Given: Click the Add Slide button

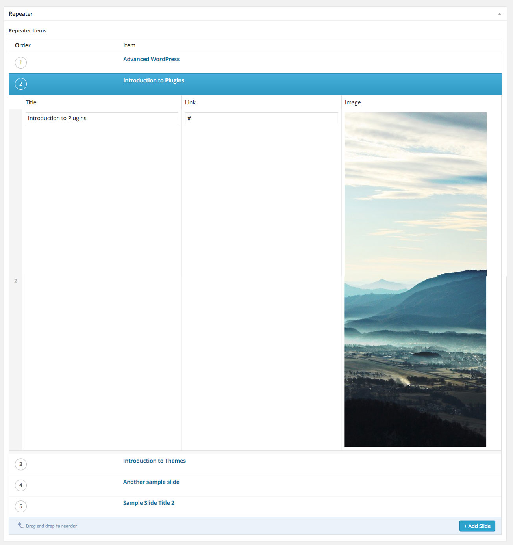Looking at the screenshot, I should 477,526.
